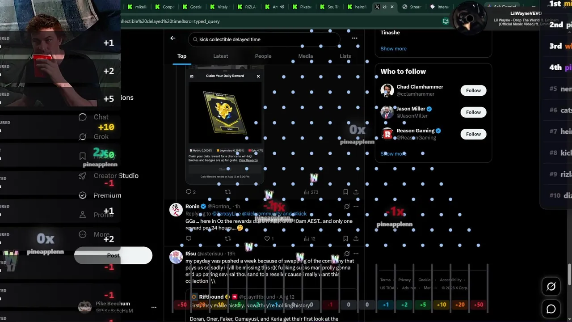The height and width of the screenshot is (322, 572).
Task: View Ronin's post analytics with 12 views
Action: [310, 239]
